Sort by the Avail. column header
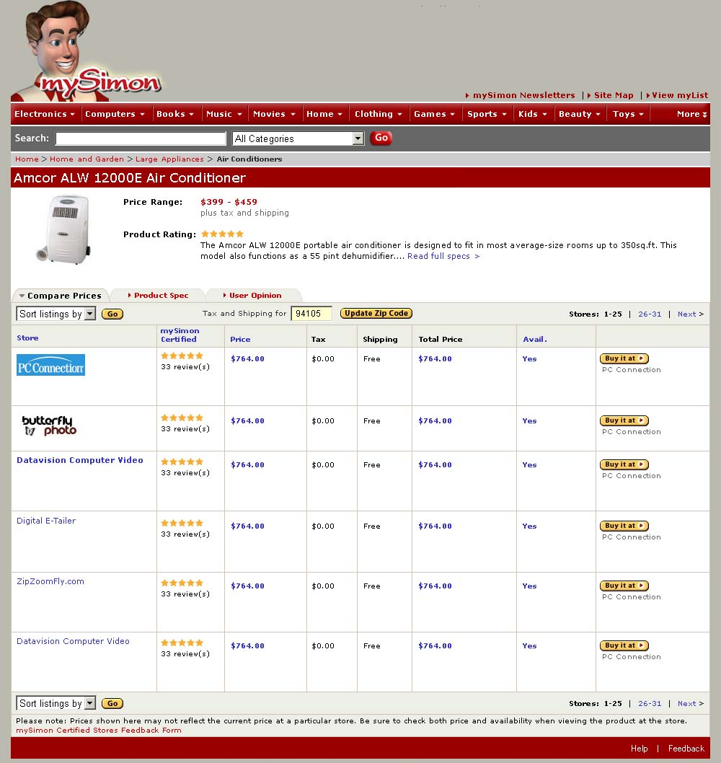Image resolution: width=721 pixels, height=763 pixels. click(535, 339)
